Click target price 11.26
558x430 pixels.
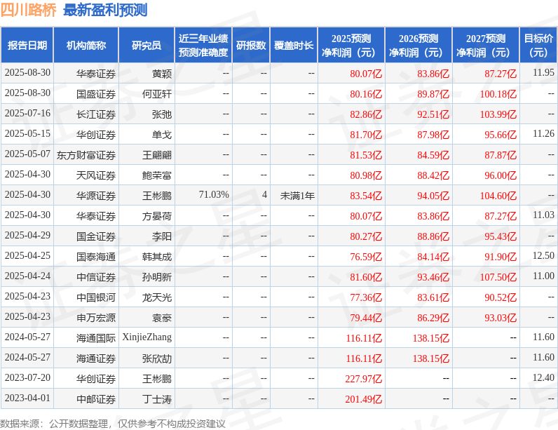[x=543, y=133]
